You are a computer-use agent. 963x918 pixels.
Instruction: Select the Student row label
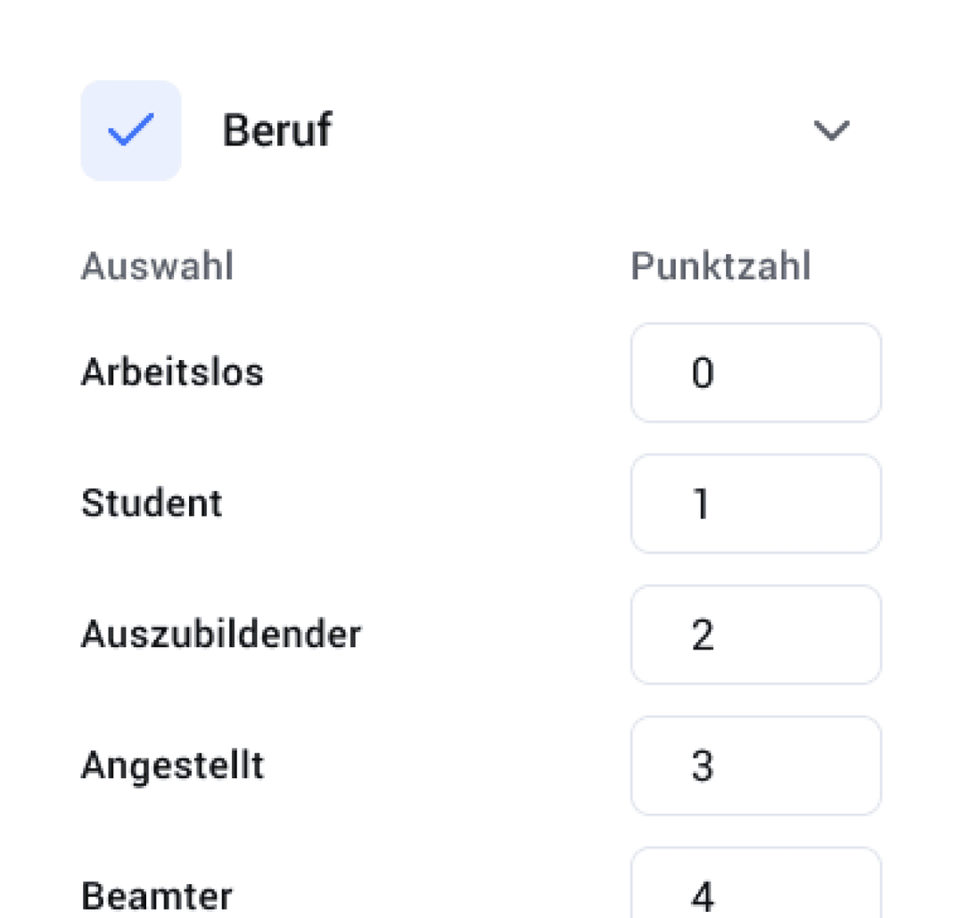[x=152, y=504]
